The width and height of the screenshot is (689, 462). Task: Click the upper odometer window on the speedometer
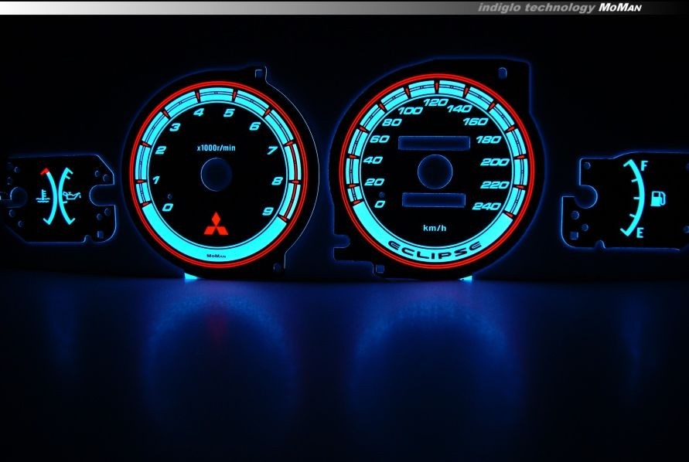(x=433, y=144)
